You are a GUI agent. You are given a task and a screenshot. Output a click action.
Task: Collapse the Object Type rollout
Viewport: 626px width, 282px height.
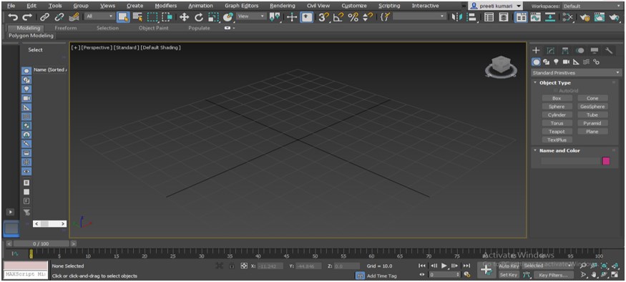[554, 83]
